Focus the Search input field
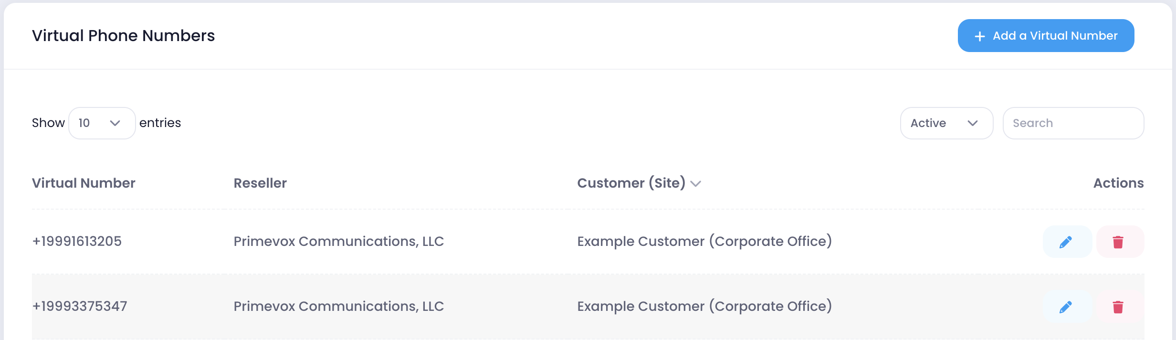Screen dimensions: 1176x340 click(1073, 123)
